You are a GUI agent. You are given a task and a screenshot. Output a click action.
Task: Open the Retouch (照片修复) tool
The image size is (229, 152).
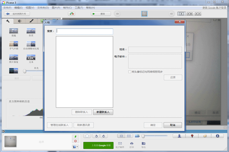pyautogui.click(x=13, y=57)
